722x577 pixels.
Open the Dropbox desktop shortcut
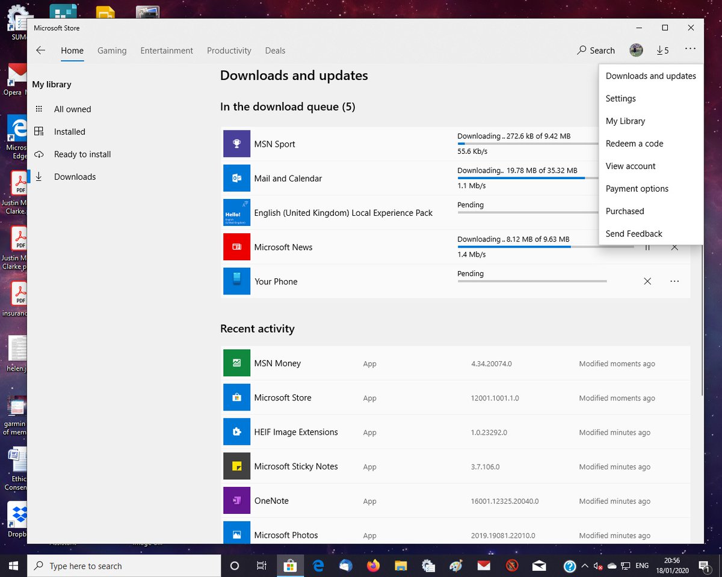click(x=17, y=521)
